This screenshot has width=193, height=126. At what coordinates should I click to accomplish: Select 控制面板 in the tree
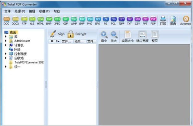pyautogui.click(x=20, y=54)
